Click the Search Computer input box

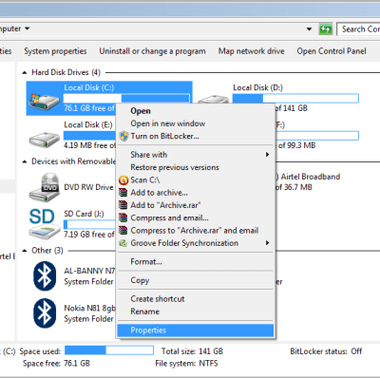[x=358, y=29]
